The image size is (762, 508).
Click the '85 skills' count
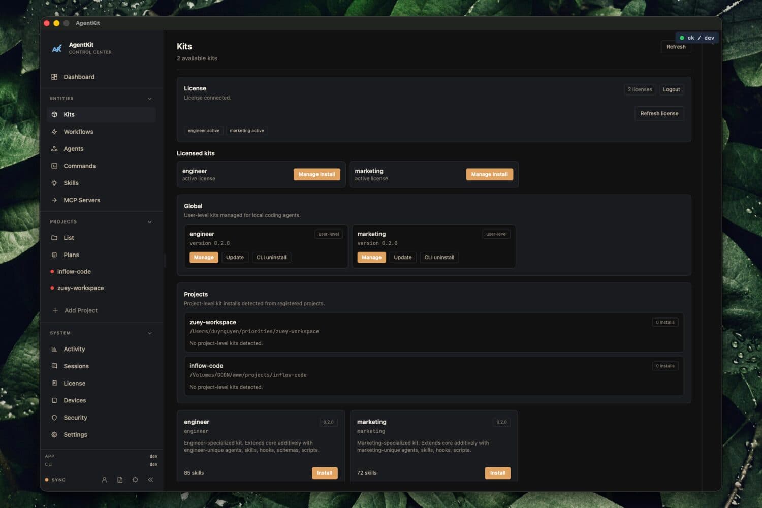194,473
